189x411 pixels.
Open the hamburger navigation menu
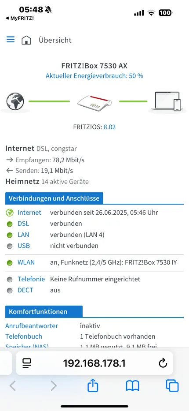(x=11, y=40)
